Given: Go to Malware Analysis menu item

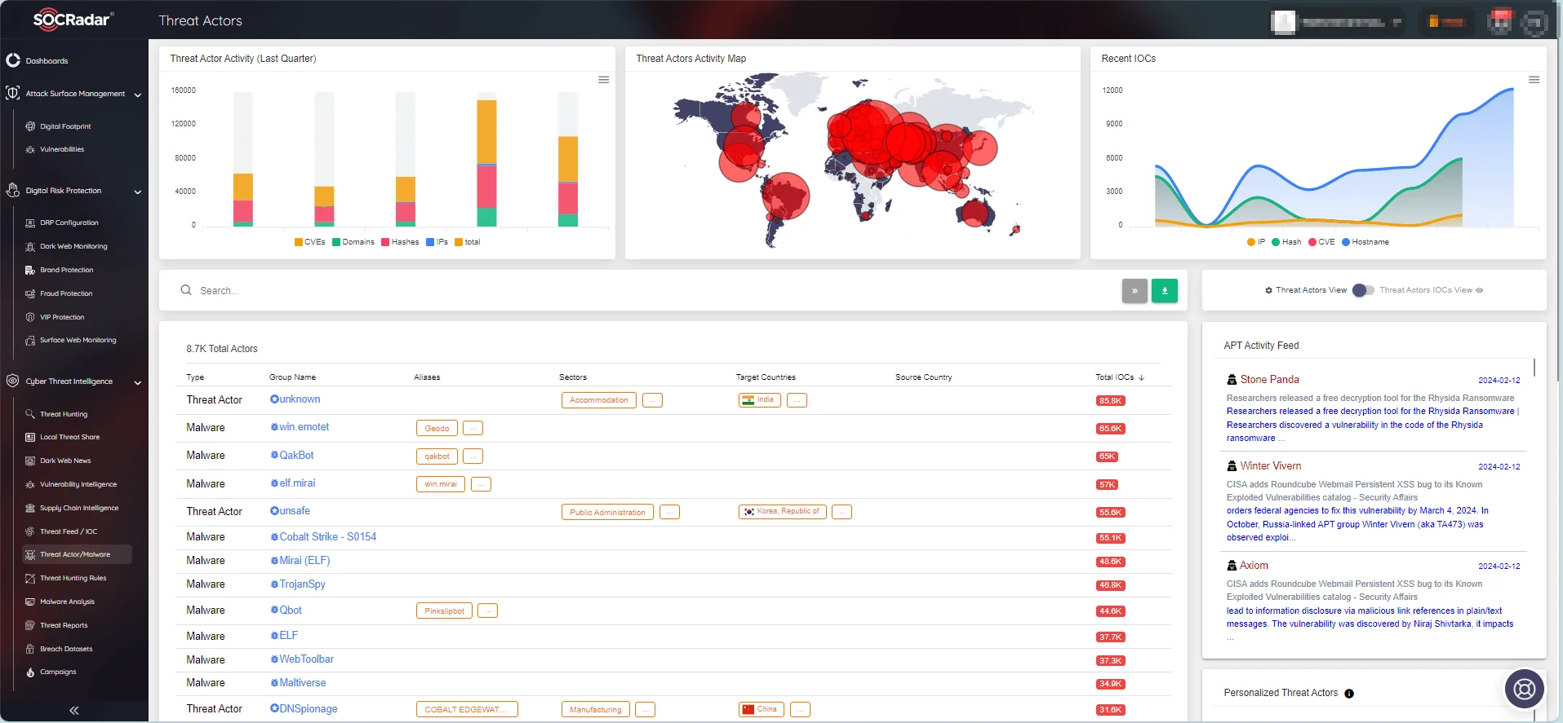Looking at the screenshot, I should (67, 602).
